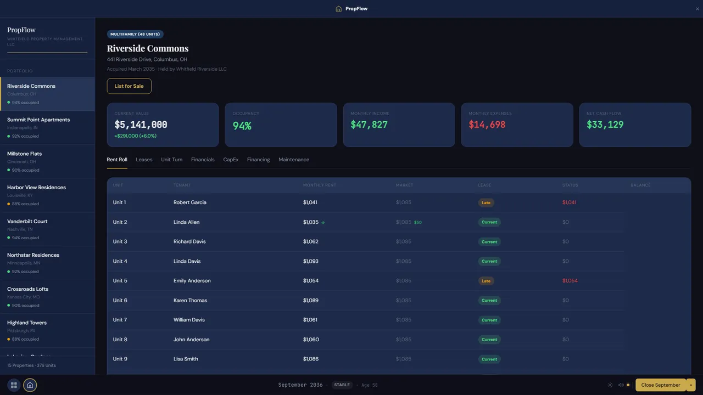The image size is (703, 395).
Task: Open the grid apps launcher icon
Action: [x=14, y=385]
